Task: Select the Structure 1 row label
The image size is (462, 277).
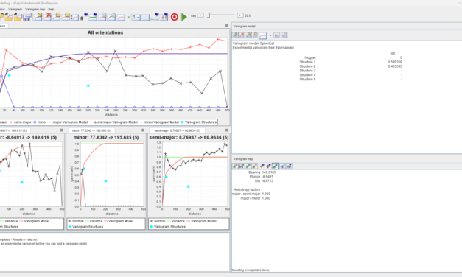Action: (307, 62)
